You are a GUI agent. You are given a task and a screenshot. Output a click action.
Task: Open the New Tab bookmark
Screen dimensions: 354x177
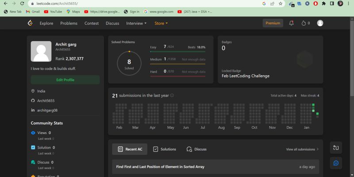[x=13, y=12]
